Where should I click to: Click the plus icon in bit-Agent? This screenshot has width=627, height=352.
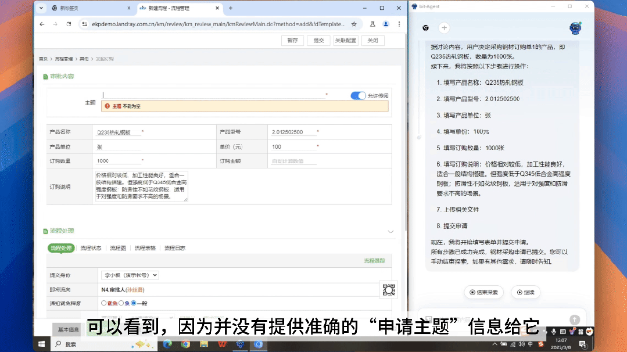[444, 28]
